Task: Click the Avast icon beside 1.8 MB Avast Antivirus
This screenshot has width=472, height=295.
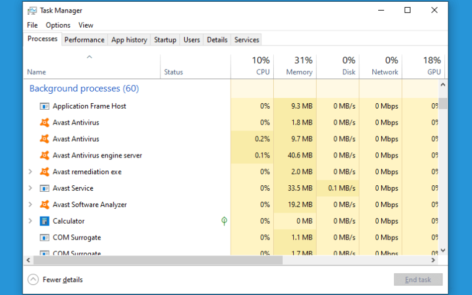Action: [45, 123]
